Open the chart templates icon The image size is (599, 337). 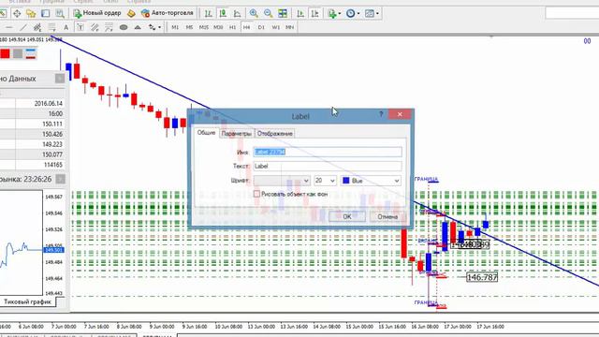[369, 13]
